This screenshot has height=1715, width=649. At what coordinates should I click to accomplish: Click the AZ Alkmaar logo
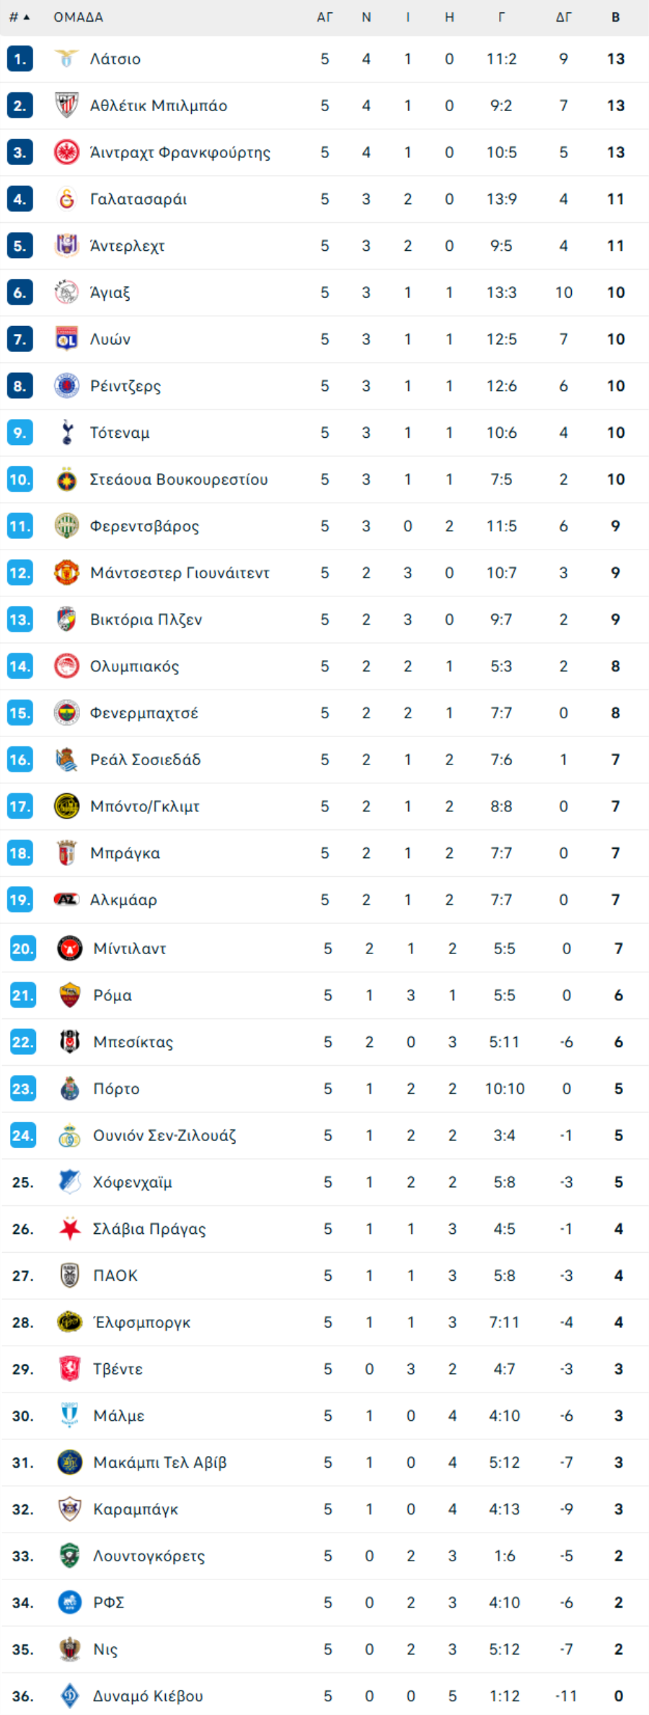[x=66, y=899]
